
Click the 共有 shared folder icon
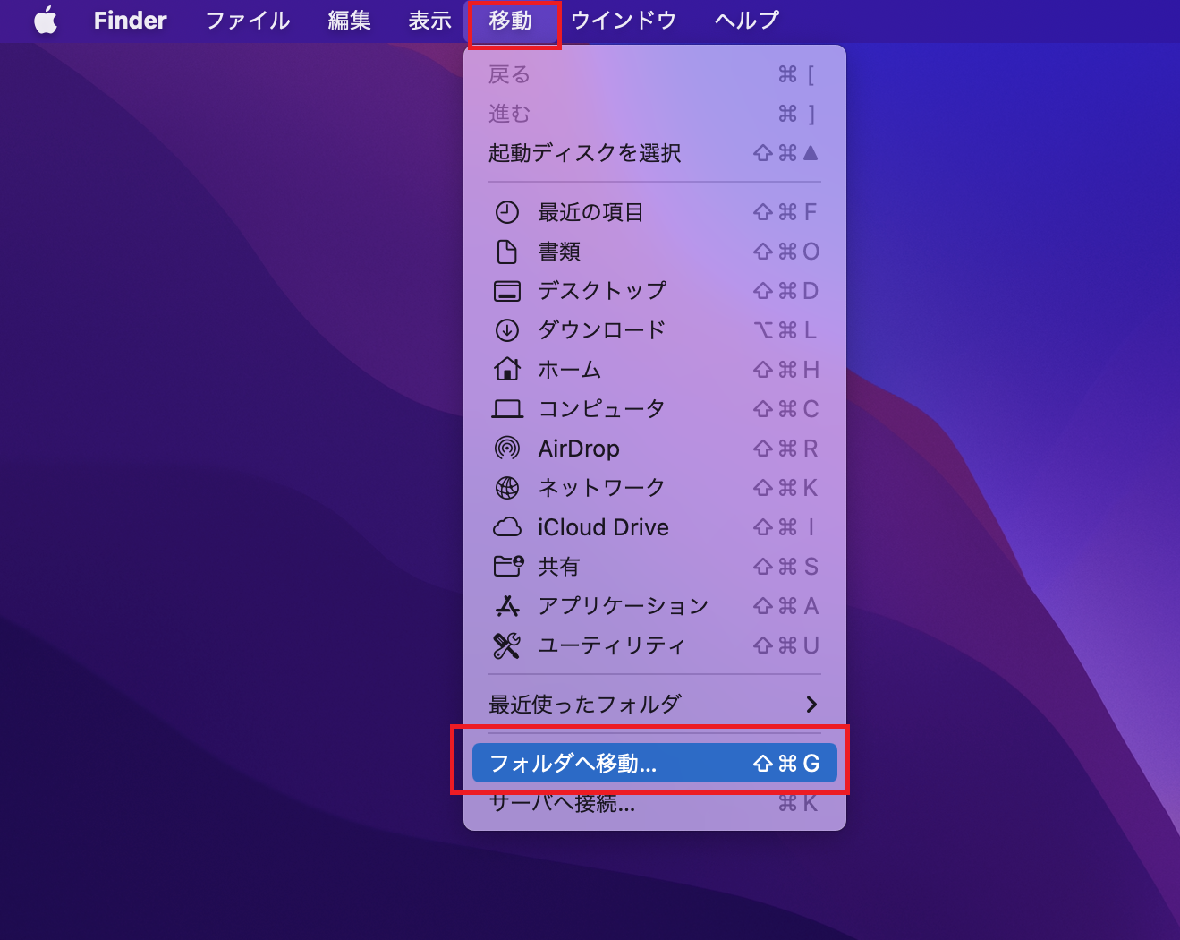[x=508, y=566]
